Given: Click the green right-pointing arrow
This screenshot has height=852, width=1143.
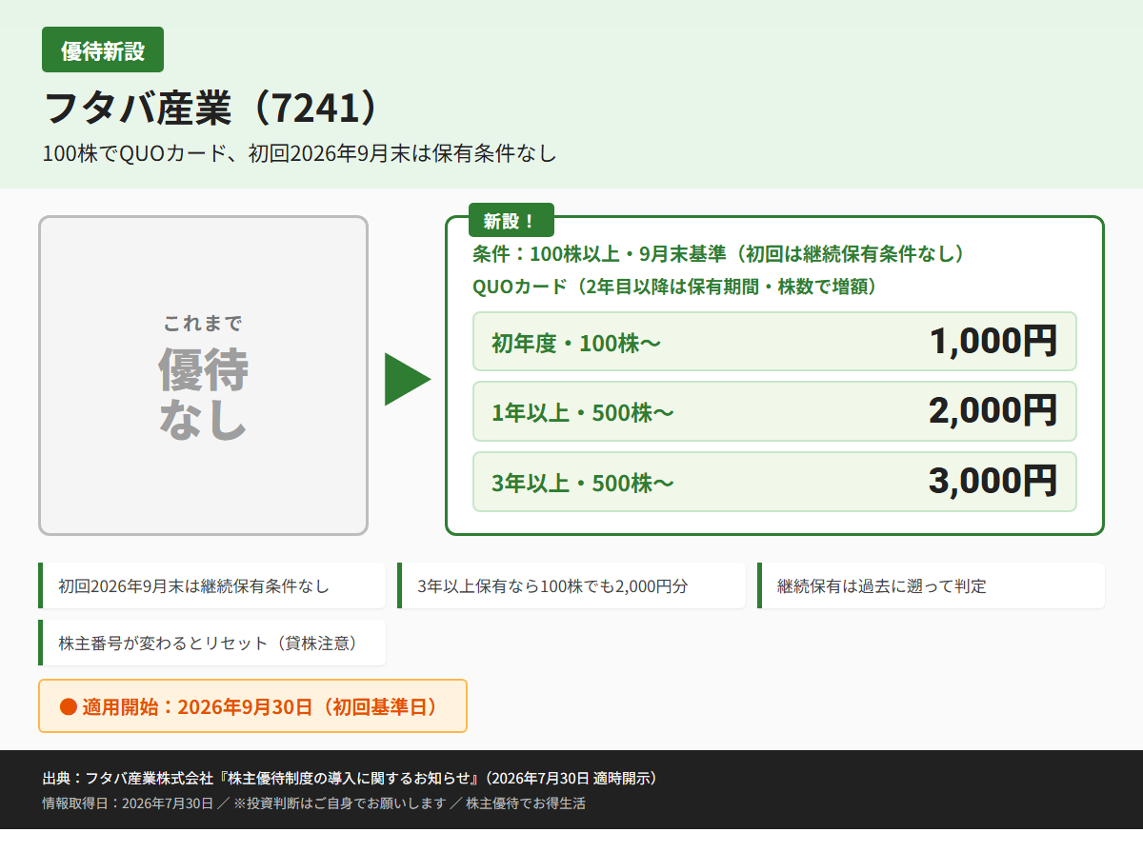Looking at the screenshot, I should 408,379.
